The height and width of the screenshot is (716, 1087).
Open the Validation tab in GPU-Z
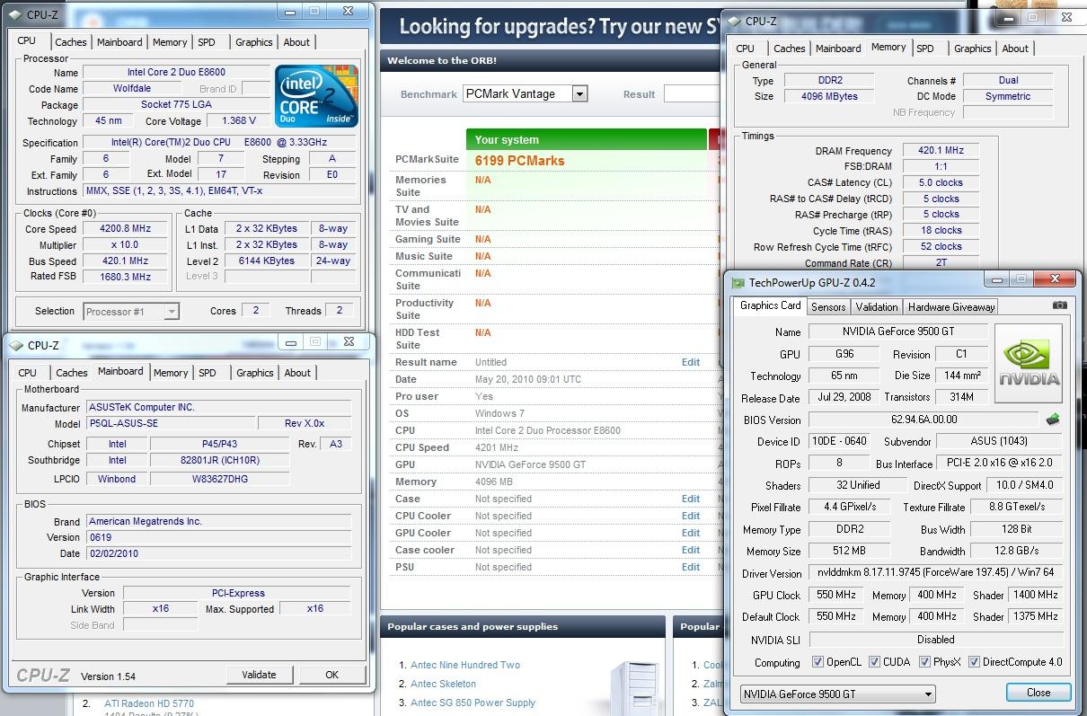pos(877,306)
